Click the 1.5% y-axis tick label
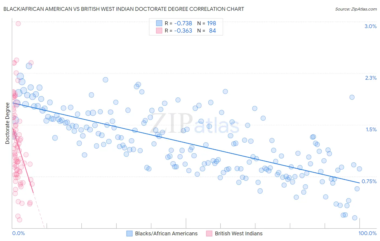This screenshot has height=241, width=380. 371,129
